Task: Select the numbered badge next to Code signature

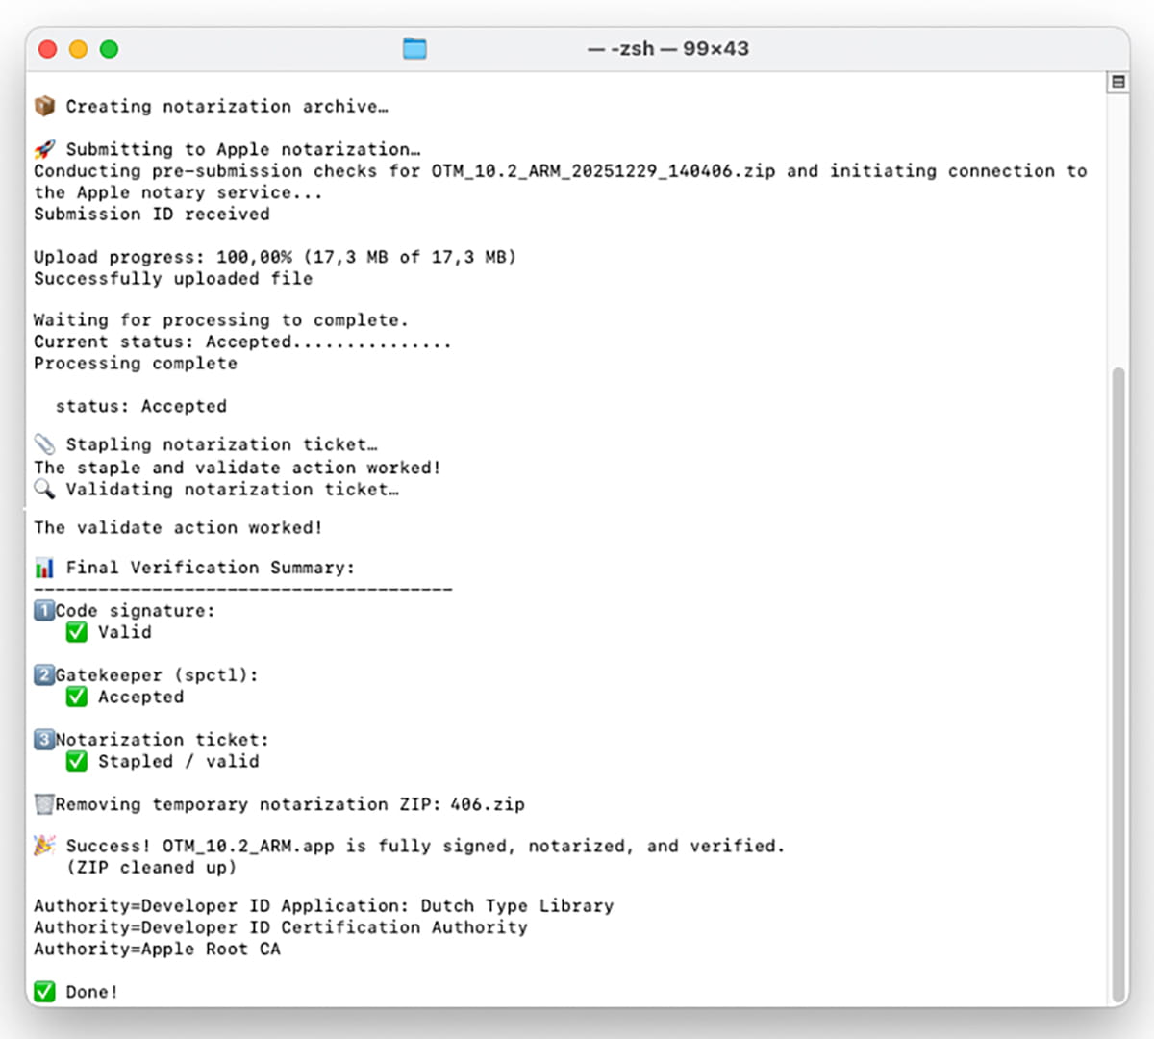Action: pos(43,610)
